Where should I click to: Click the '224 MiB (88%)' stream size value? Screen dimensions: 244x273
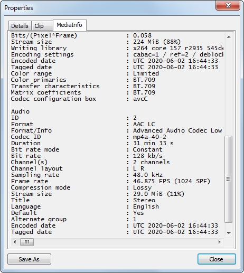pos(157,42)
